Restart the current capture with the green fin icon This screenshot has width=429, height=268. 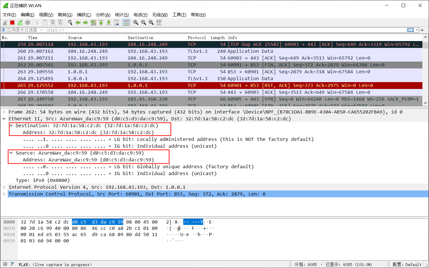point(20,23)
